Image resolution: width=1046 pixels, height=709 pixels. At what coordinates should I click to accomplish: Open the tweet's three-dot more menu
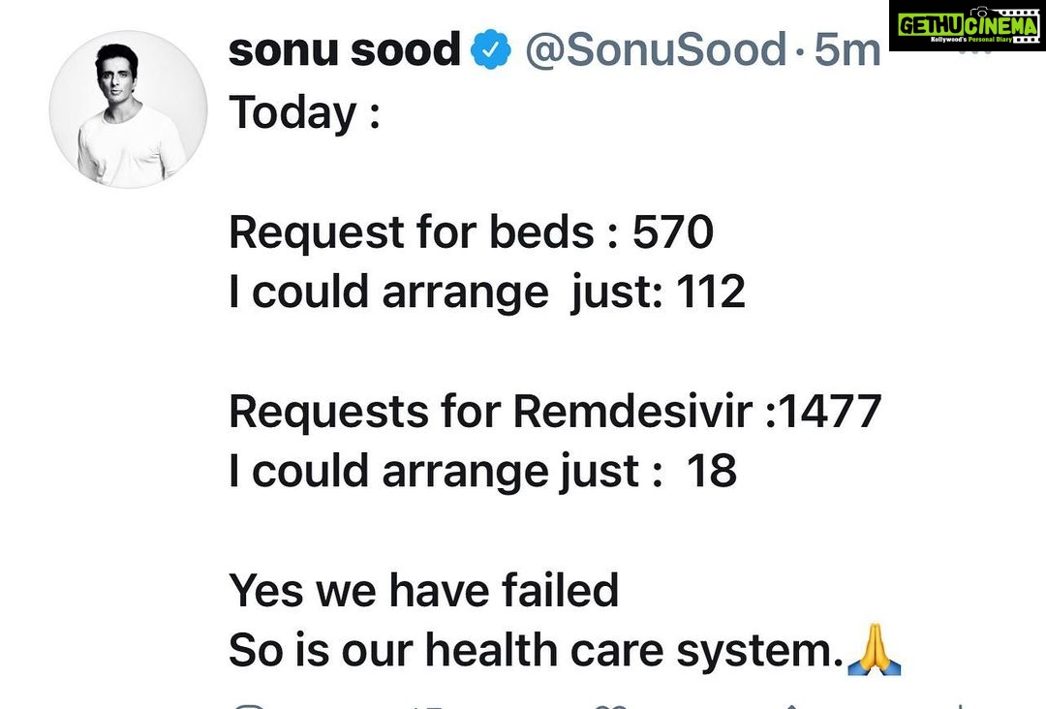[974, 51]
